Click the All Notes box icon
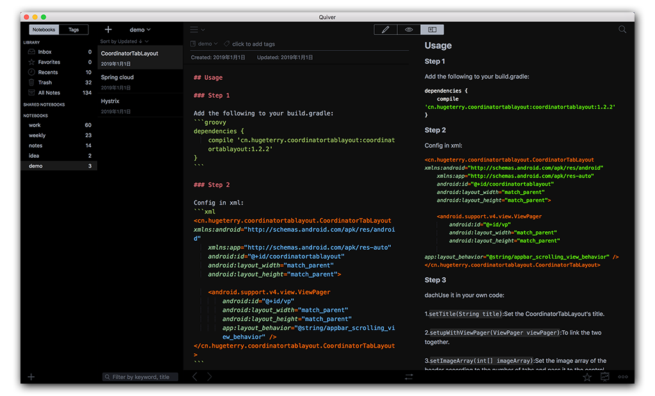Viewport: 655px width, 396px height. 31,92
